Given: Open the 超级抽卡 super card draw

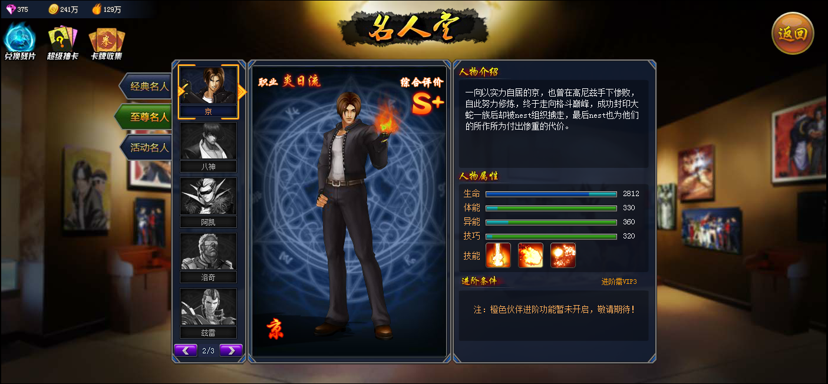Looking at the screenshot, I should (62, 42).
